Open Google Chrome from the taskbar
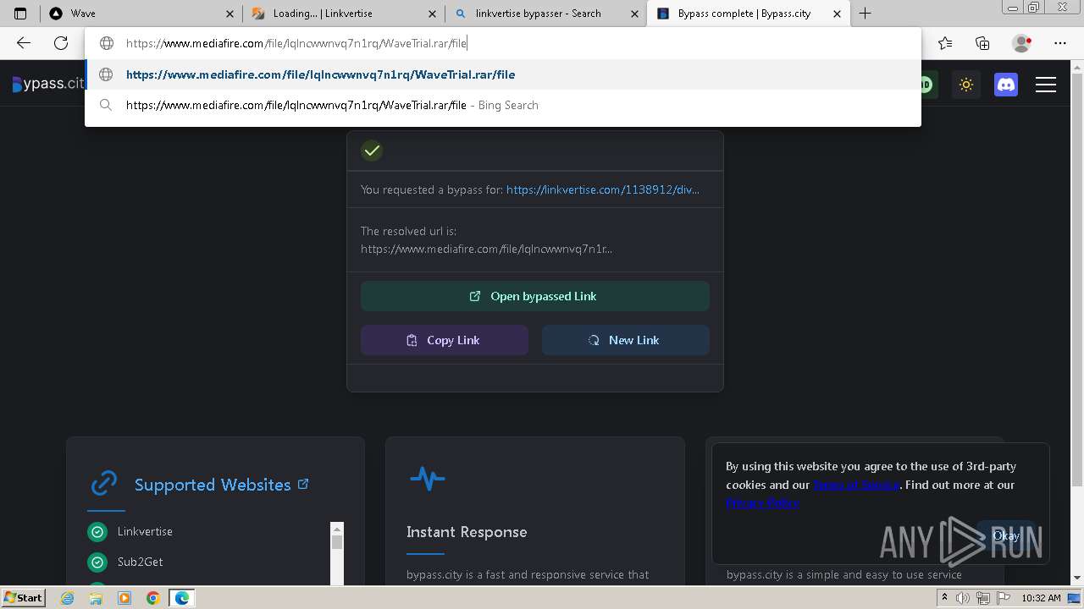The image size is (1084, 609). [152, 598]
